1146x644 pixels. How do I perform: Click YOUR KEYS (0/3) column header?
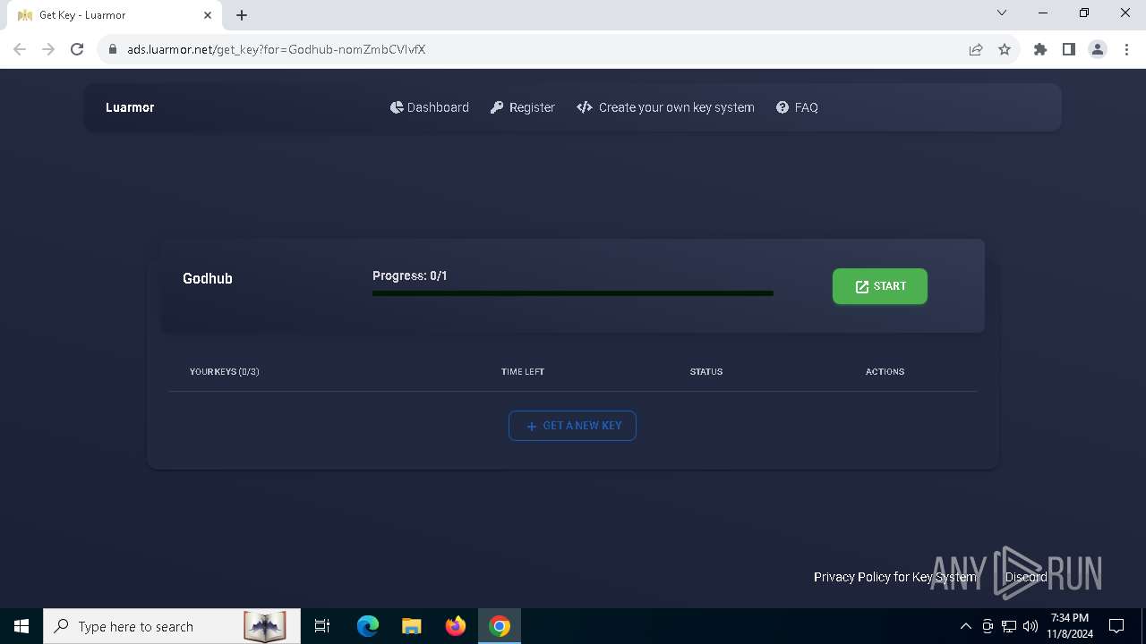[x=225, y=371]
